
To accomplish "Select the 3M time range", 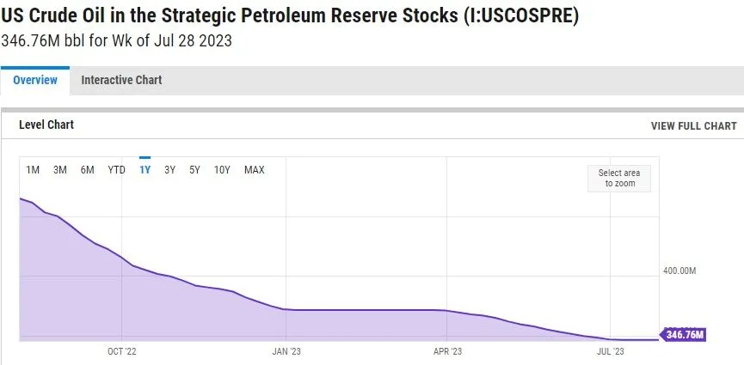I will click(x=60, y=170).
